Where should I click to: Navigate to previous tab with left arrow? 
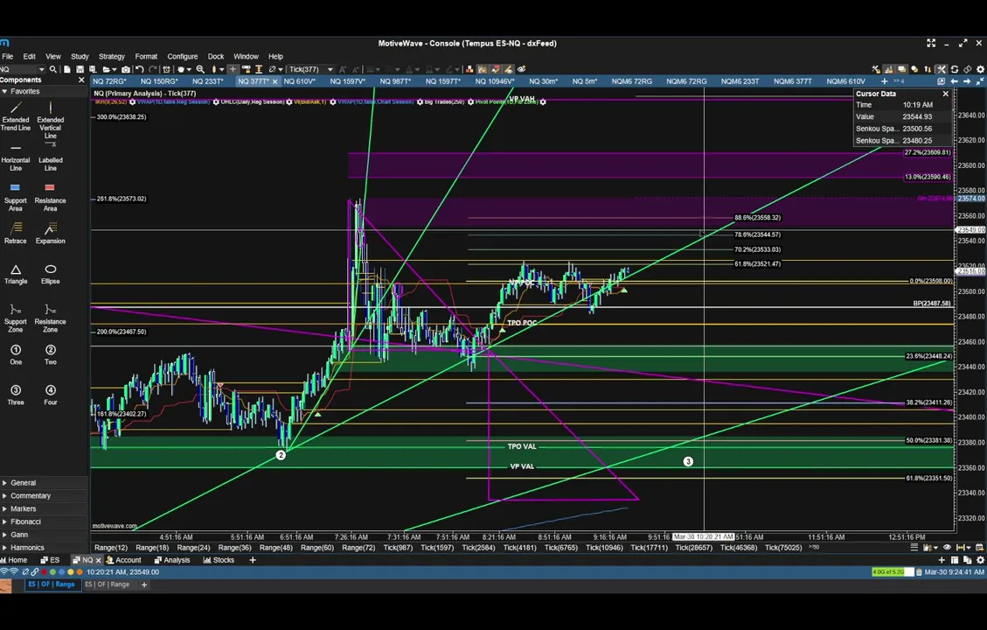click(955, 81)
